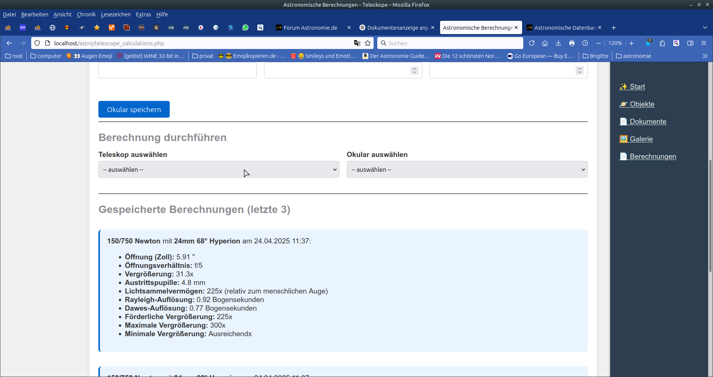Open the astronomie bookmarks folder
713x377 pixels.
point(633,56)
